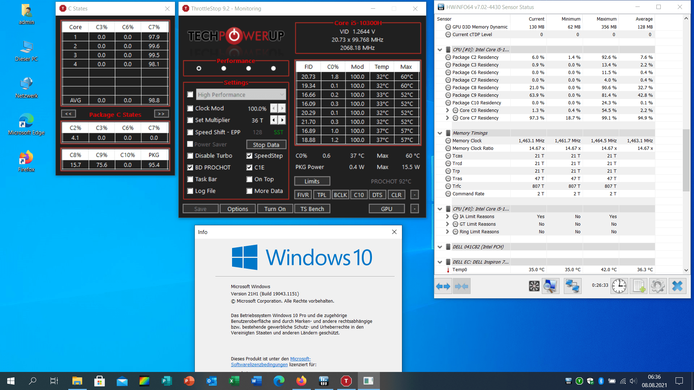Launch TS Bench
694x390 pixels.
point(312,209)
